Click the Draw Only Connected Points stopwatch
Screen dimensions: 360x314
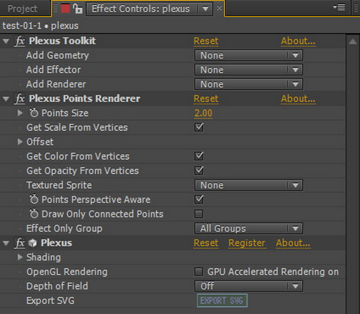pos(34,214)
